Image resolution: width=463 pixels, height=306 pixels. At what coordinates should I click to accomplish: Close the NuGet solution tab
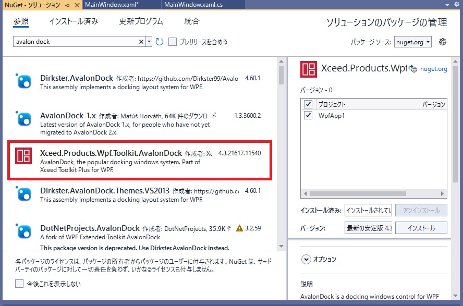77,5
